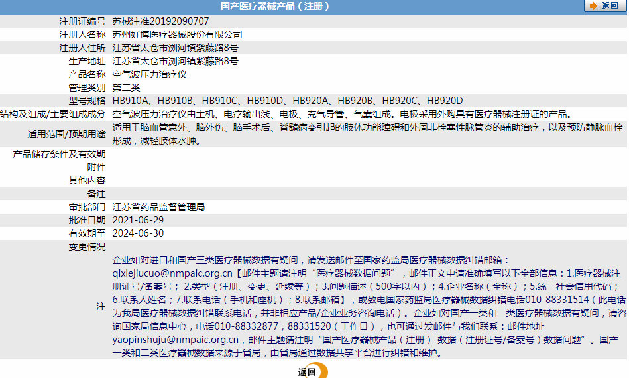Image resolution: width=629 pixels, height=378 pixels.
Task: Click the 返回 button at page bottom
Action: point(312,371)
